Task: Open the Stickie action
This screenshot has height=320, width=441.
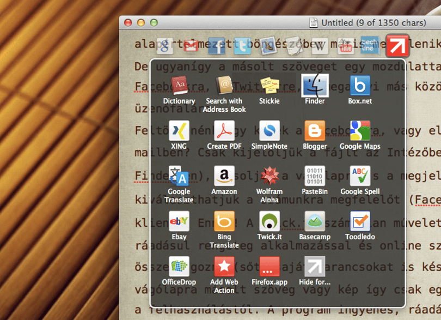Action: (269, 85)
